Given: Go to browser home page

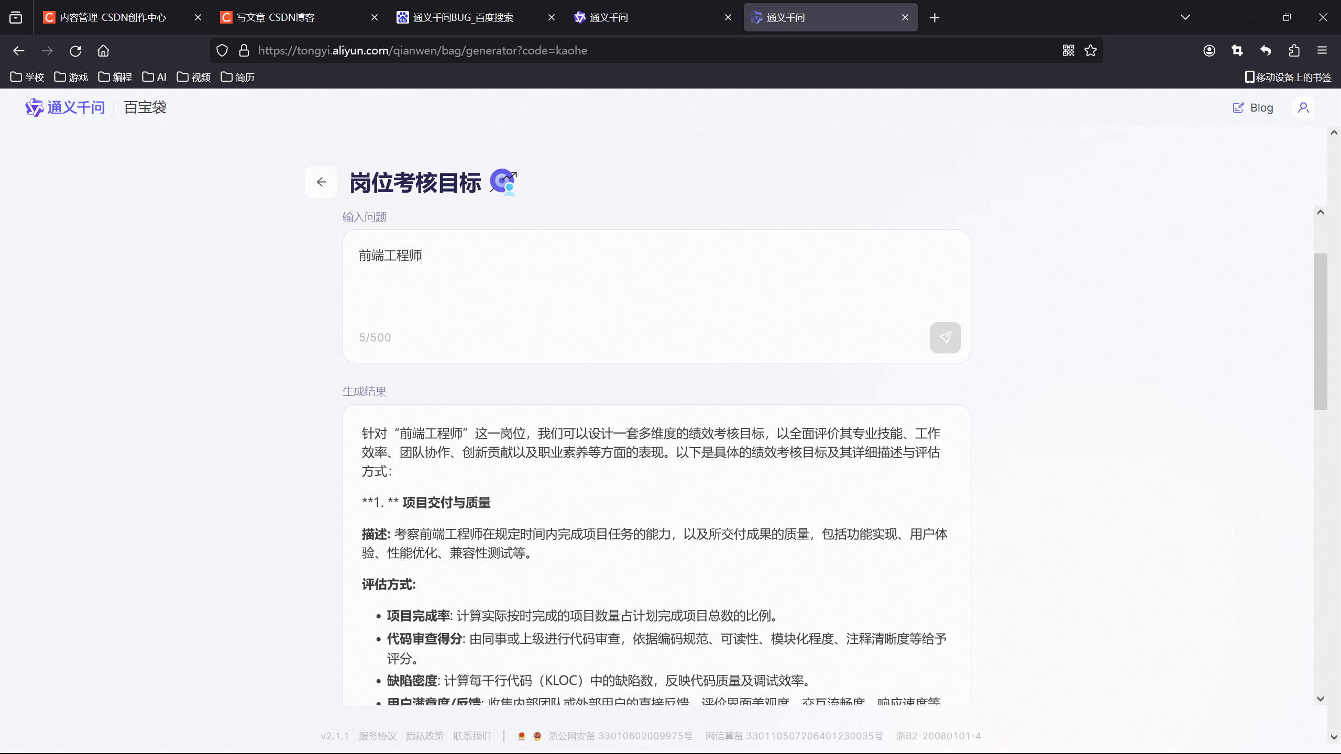Looking at the screenshot, I should (103, 51).
